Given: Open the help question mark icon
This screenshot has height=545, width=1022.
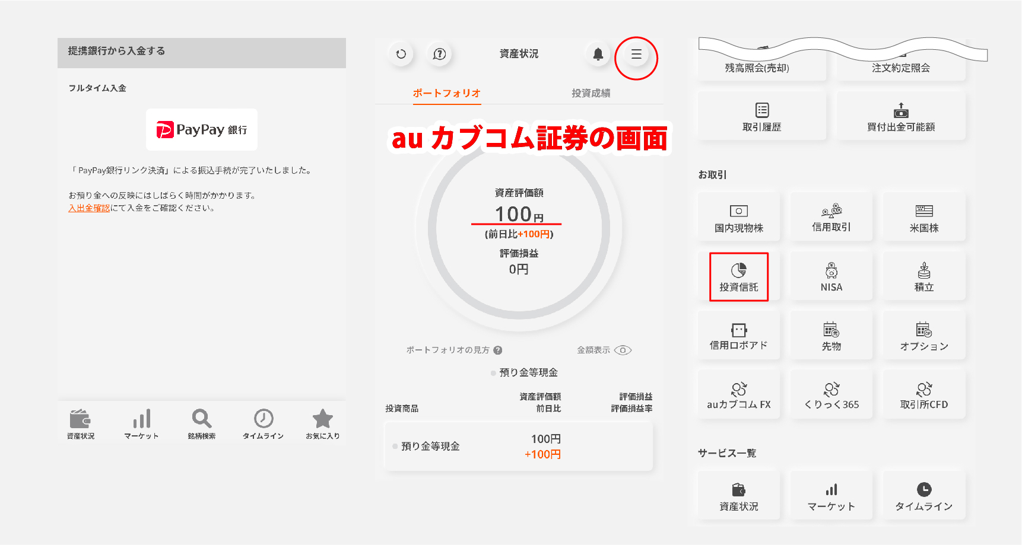Looking at the screenshot, I should click(x=439, y=54).
